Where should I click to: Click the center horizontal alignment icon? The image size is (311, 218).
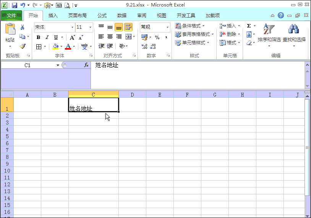pyautogui.click(x=110, y=37)
